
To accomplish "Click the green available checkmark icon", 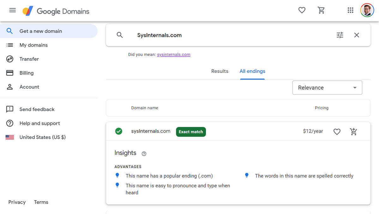I will [119, 131].
